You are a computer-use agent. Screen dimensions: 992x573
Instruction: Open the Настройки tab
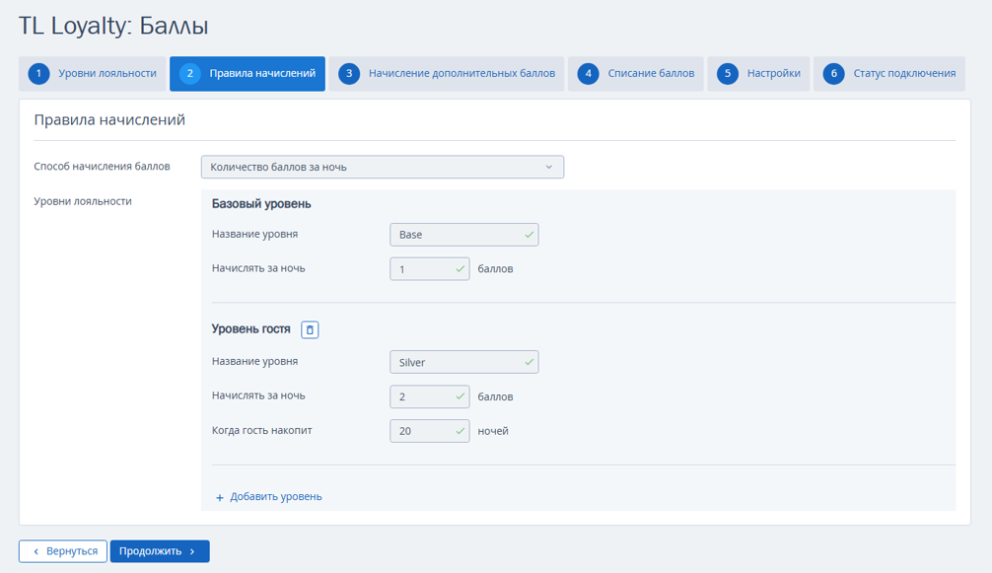(x=758, y=73)
